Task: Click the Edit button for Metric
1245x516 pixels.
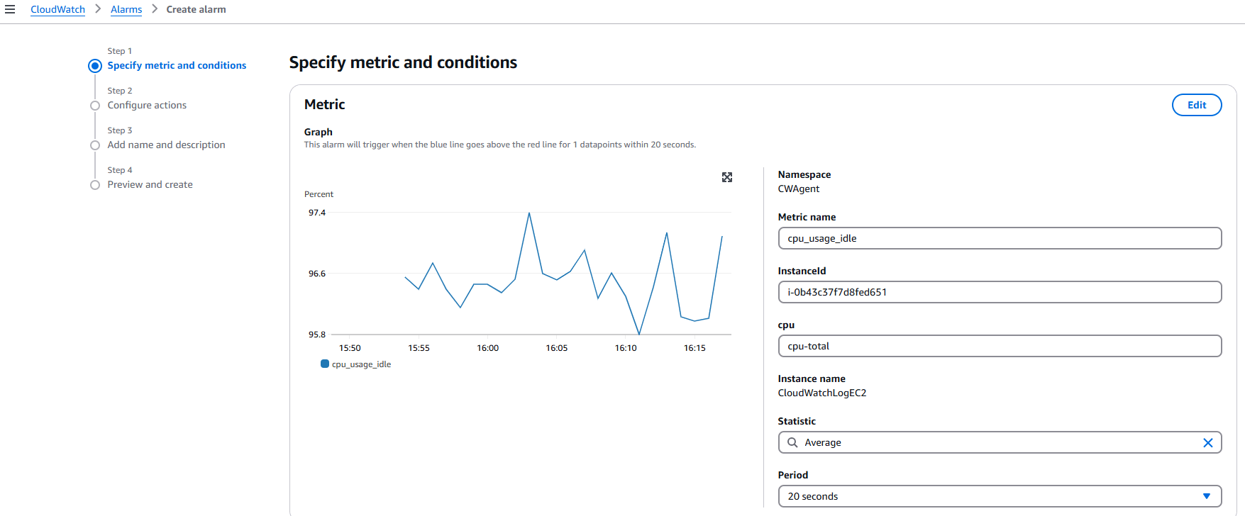Action: pyautogui.click(x=1196, y=105)
